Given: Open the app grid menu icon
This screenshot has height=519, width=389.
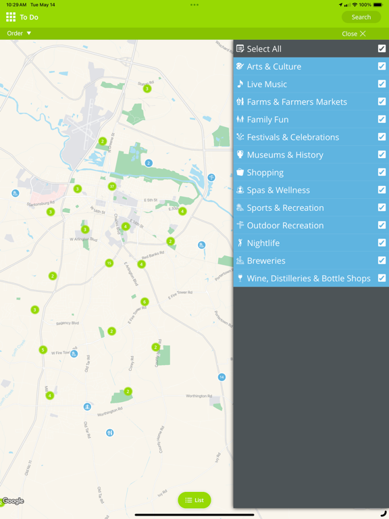Looking at the screenshot, I should (11, 17).
